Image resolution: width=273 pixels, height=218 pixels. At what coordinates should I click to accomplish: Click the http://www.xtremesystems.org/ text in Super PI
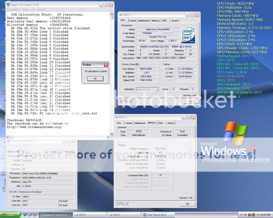(x=35, y=127)
